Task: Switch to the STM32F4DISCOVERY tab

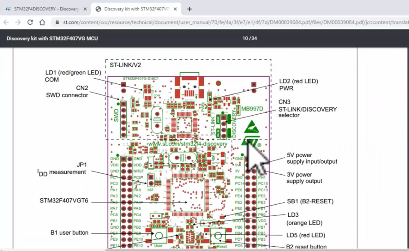Action: 46,9
